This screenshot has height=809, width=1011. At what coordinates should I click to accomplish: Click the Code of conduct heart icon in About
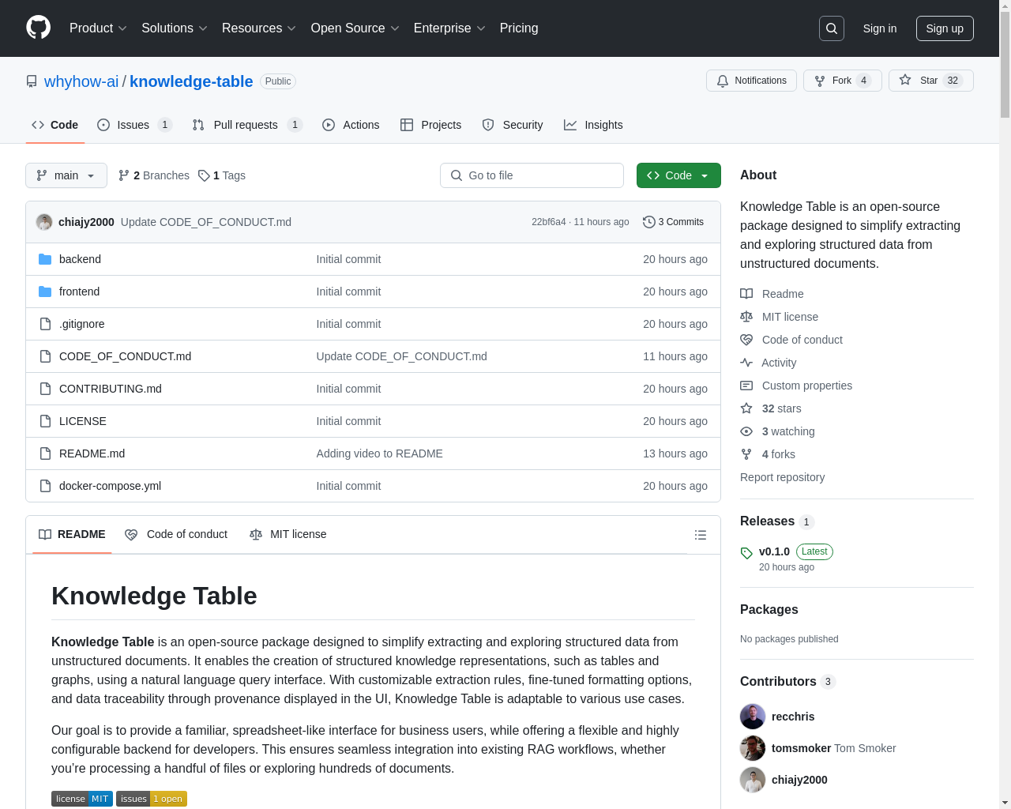click(x=746, y=340)
